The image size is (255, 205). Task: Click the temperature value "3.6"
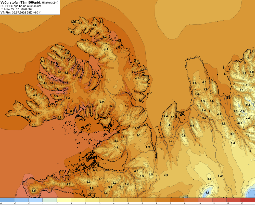coord(166,175)
